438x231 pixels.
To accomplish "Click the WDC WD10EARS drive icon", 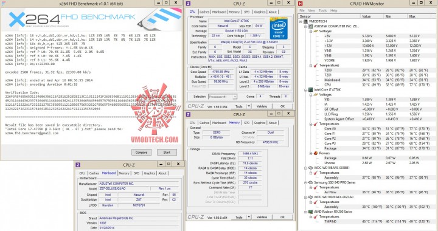I will click(x=311, y=168).
